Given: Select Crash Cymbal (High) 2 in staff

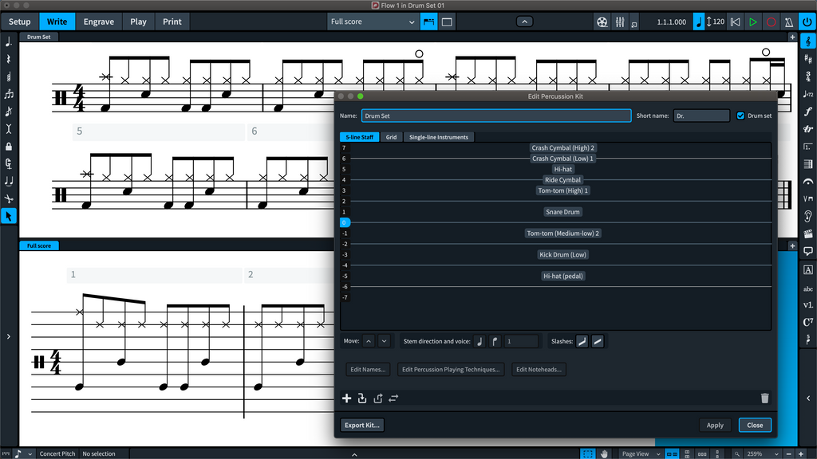Looking at the screenshot, I should pos(562,147).
